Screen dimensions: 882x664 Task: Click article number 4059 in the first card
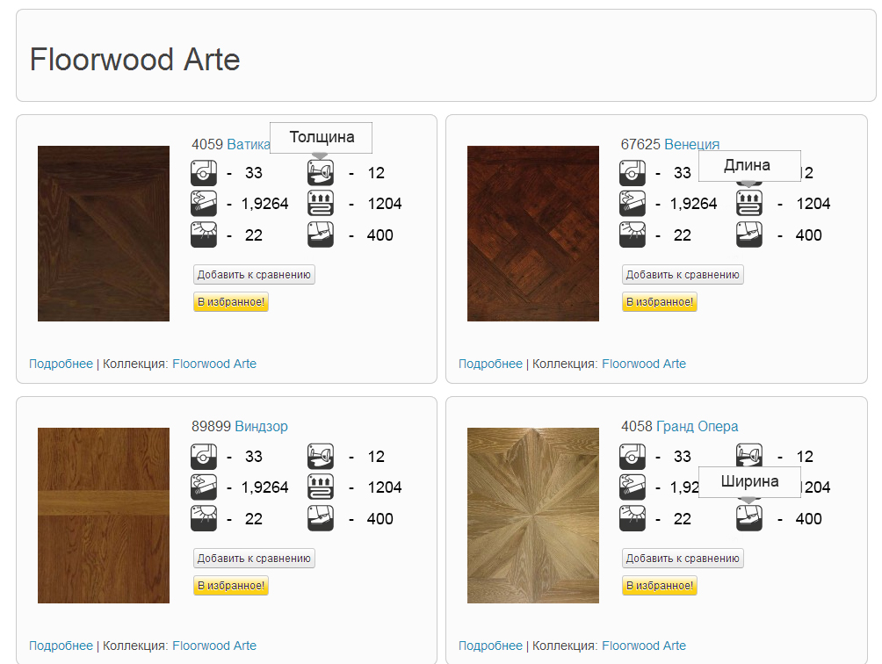[x=207, y=145]
